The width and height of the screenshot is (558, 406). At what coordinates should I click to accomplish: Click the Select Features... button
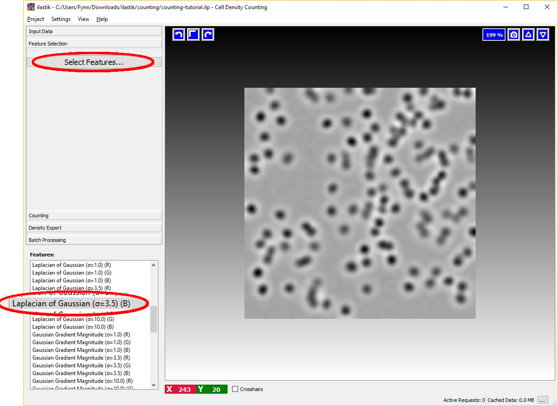pyautogui.click(x=94, y=62)
